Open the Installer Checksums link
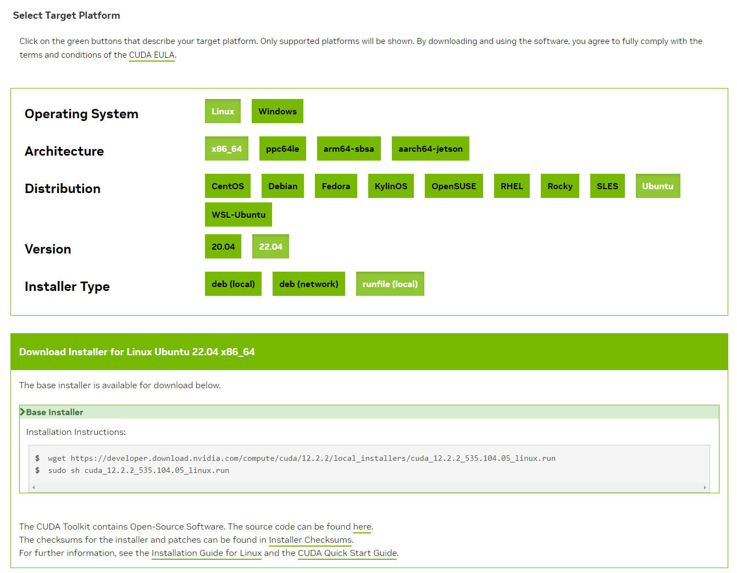Viewport: 737px width, 573px height. pyautogui.click(x=310, y=540)
